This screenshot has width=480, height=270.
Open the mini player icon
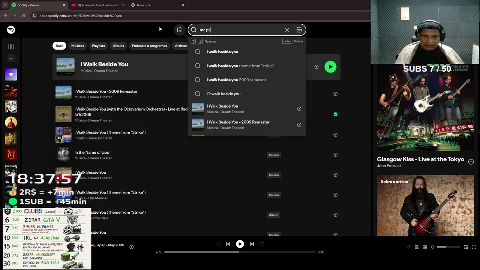[466, 247]
